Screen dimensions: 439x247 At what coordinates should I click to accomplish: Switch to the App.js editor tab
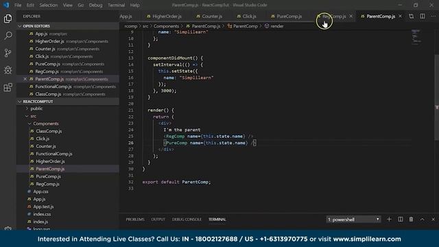pos(126,16)
